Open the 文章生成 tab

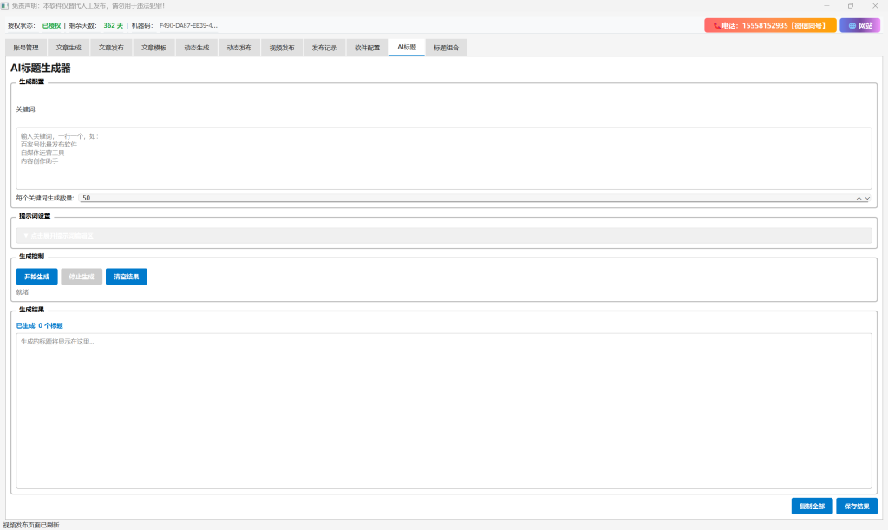coord(69,48)
